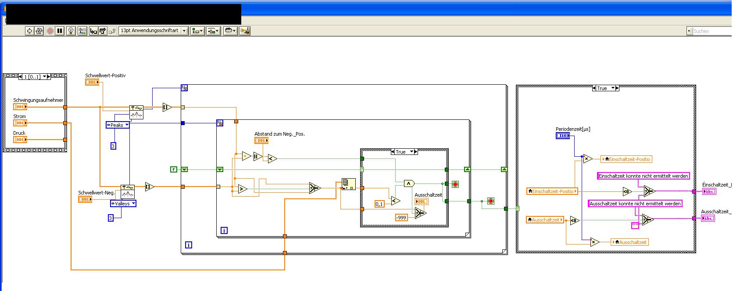
Task: Open the Align Objects dropdown
Action: coord(197,31)
